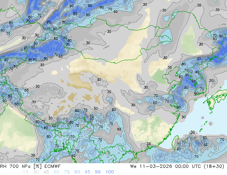Click the "ECMWF" model label

[x=52, y=166]
